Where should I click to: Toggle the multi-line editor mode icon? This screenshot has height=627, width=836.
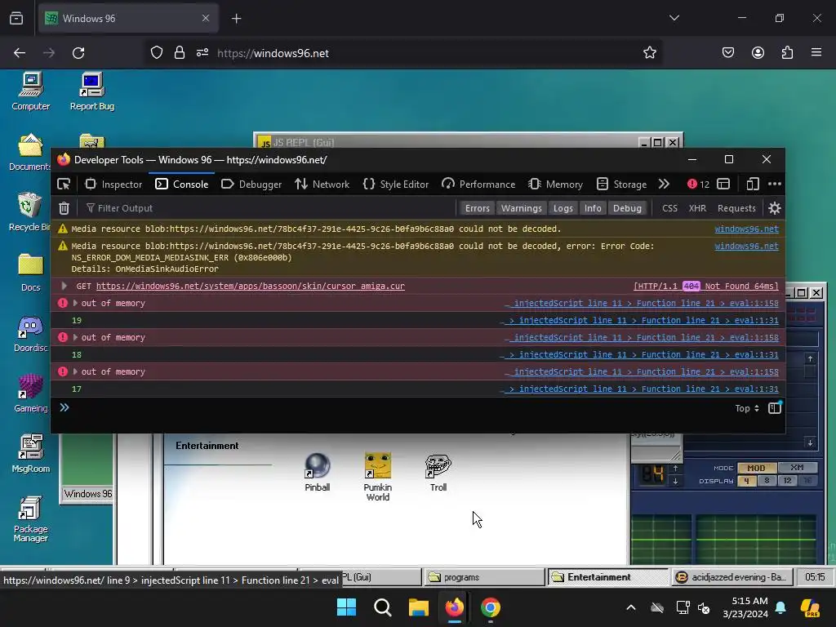point(775,408)
